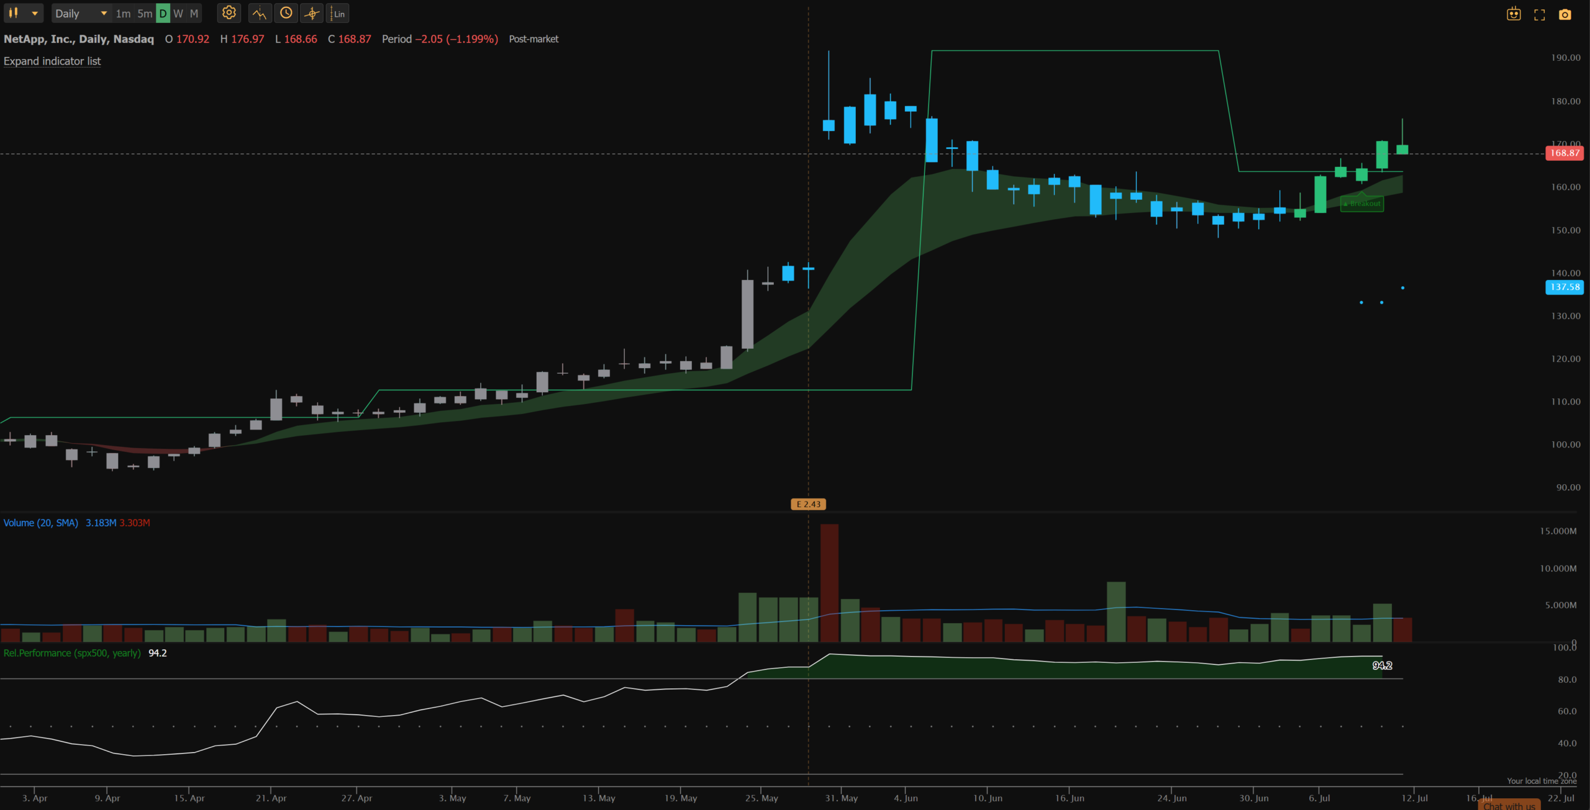The width and height of the screenshot is (1590, 810).
Task: Switch to the M monthly timeframe
Action: coord(194,13)
